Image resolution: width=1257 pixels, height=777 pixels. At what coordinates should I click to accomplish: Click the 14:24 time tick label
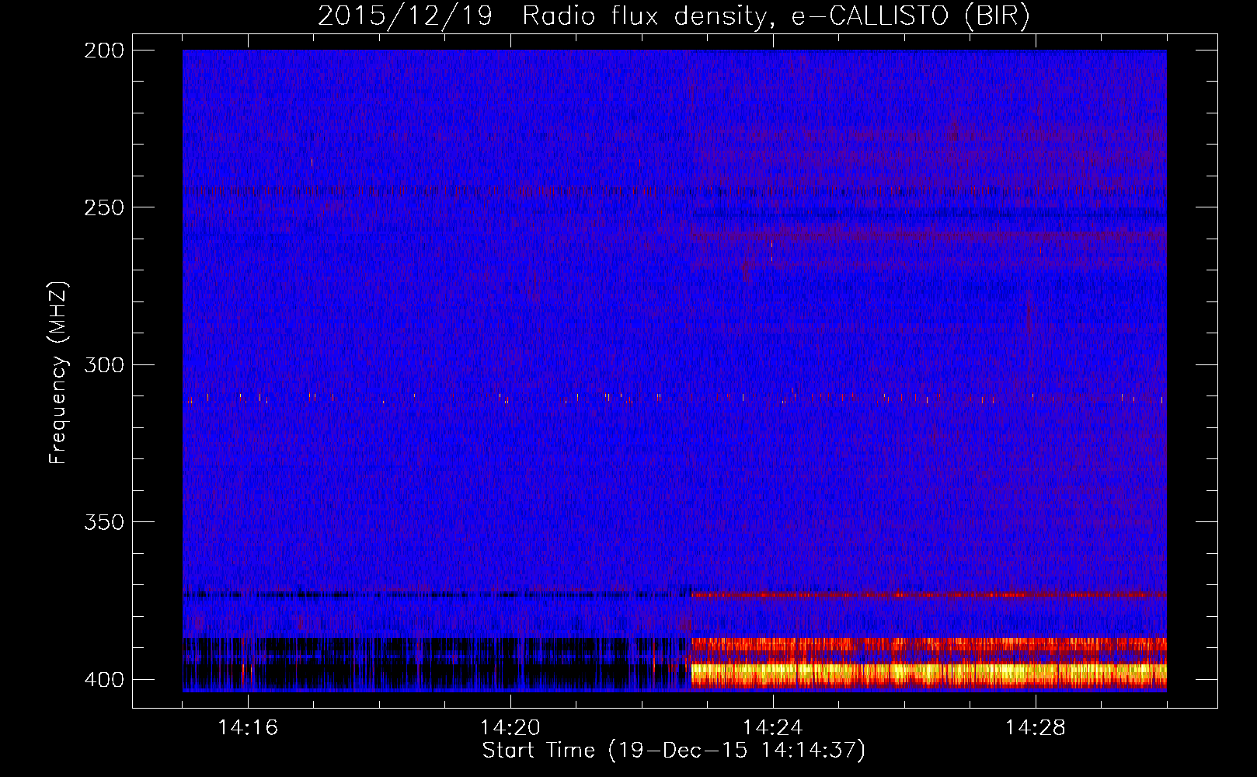tap(773, 728)
